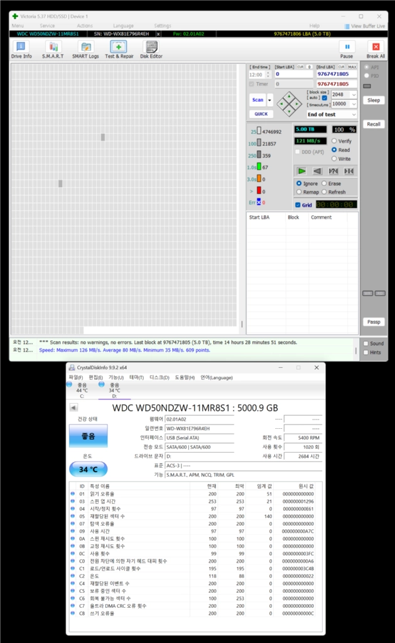Open Victoria Settings menu
Screen dimensions: 395x643
coord(163,26)
